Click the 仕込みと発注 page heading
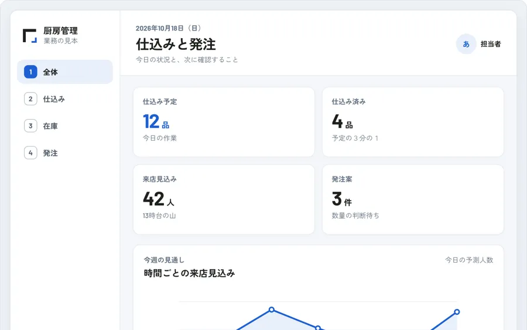The image size is (527, 330). [x=176, y=44]
